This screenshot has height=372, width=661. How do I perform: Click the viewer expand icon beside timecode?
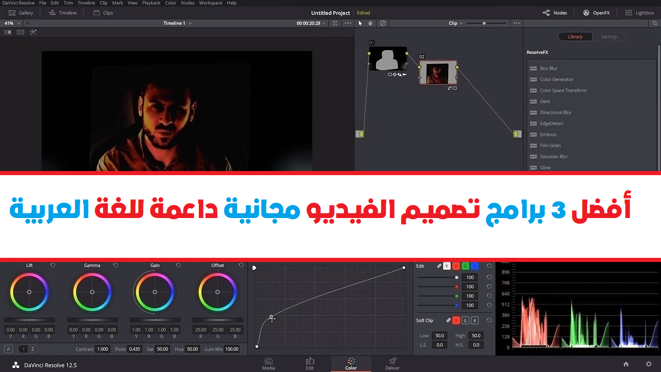click(335, 23)
